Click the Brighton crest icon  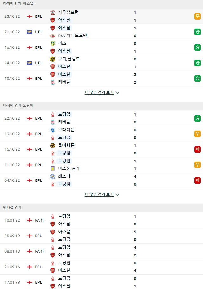pyautogui.click(x=53, y=130)
